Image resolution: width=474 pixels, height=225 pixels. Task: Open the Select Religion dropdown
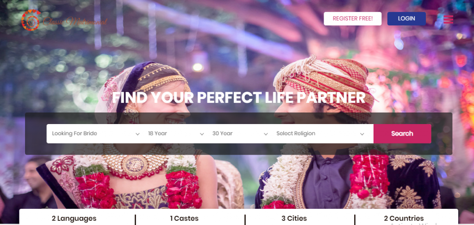[322, 133]
